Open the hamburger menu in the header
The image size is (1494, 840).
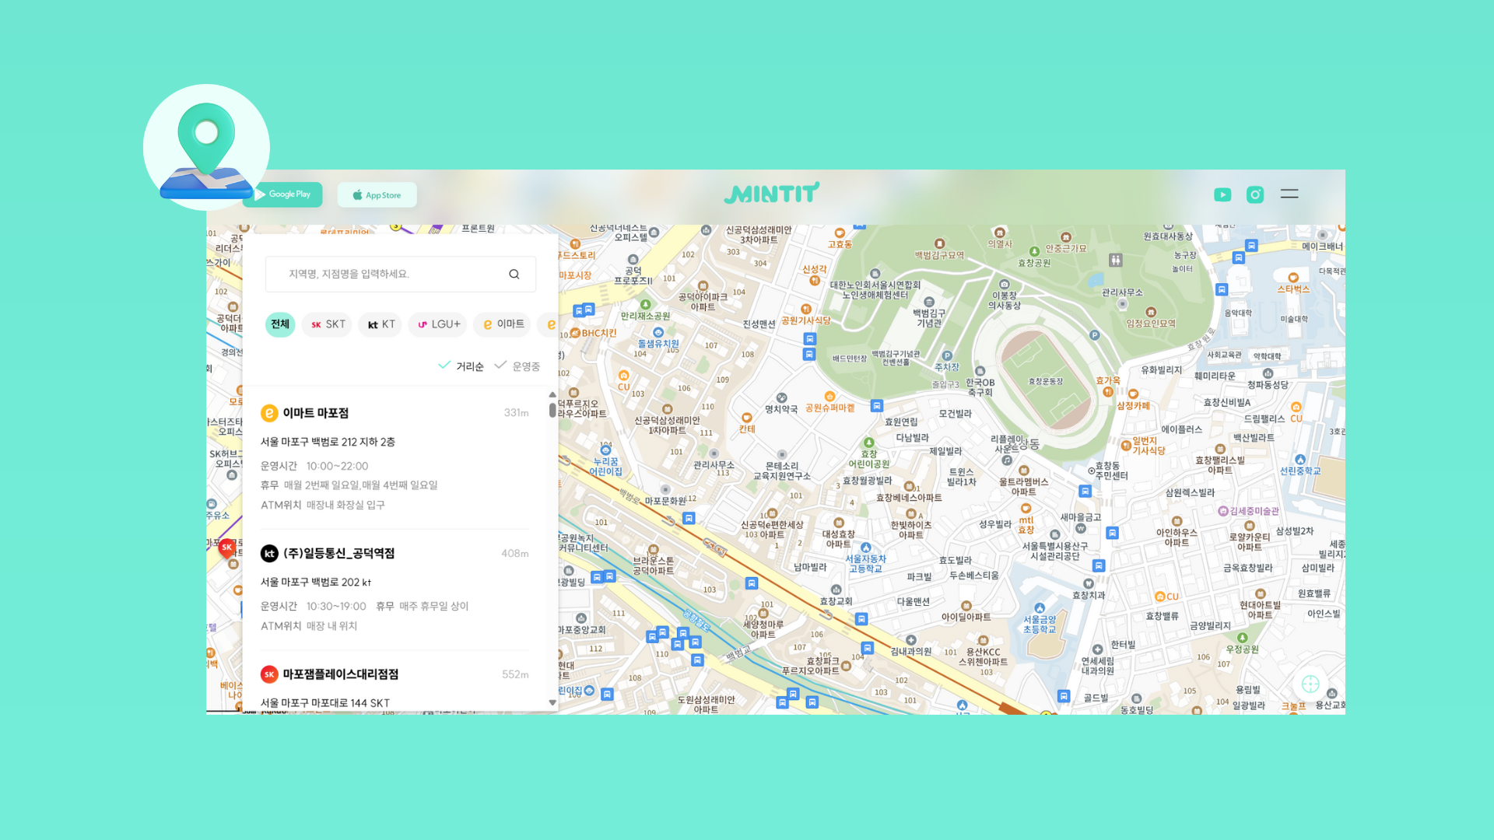tap(1289, 194)
